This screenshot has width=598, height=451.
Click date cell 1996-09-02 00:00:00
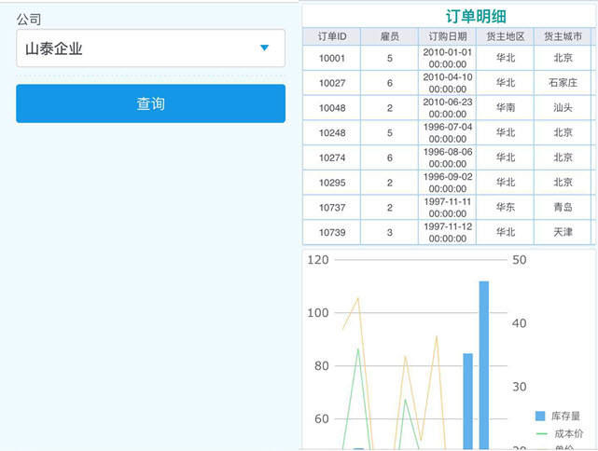[448, 183]
